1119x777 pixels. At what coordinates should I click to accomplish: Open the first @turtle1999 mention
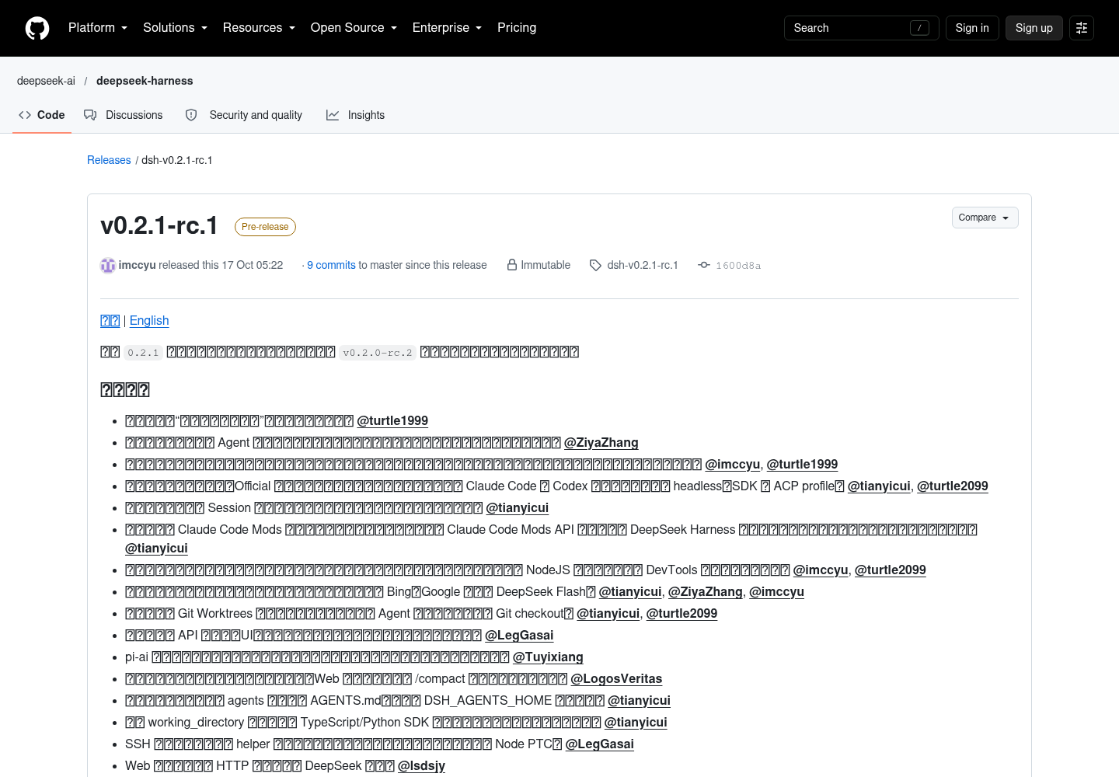392,420
